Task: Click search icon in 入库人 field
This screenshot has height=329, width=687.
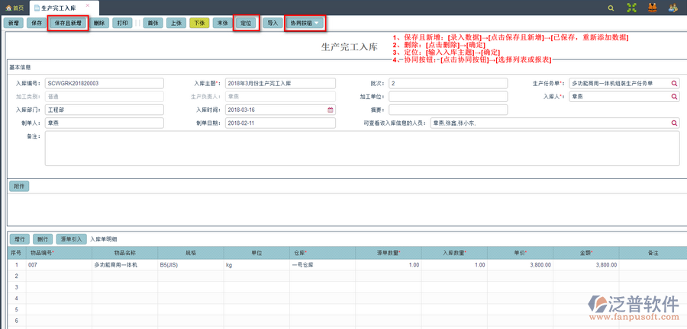Action: 675,97
